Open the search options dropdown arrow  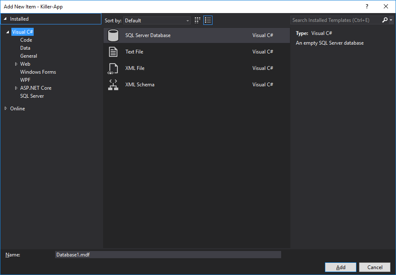point(391,20)
